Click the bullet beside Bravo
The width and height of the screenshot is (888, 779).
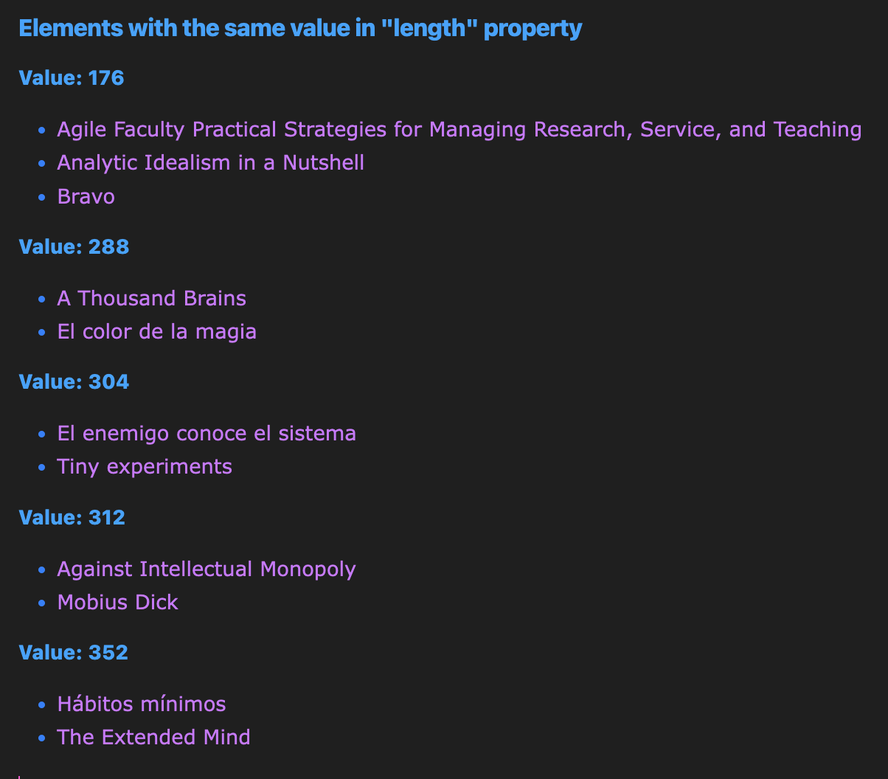(x=41, y=198)
